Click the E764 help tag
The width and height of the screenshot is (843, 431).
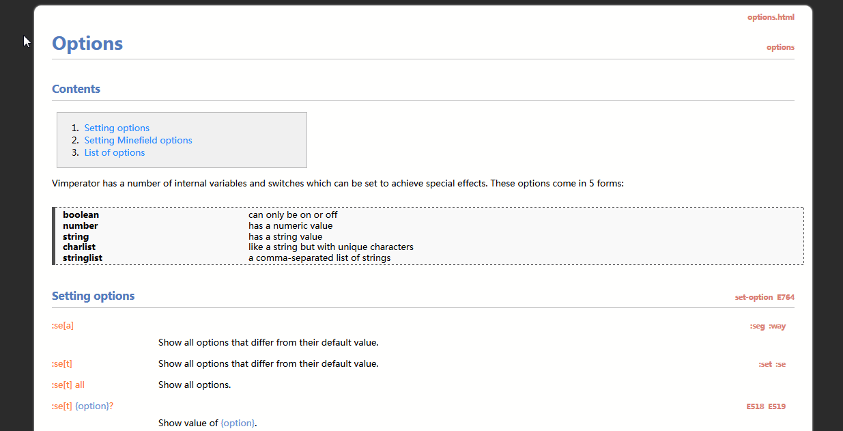coord(786,297)
